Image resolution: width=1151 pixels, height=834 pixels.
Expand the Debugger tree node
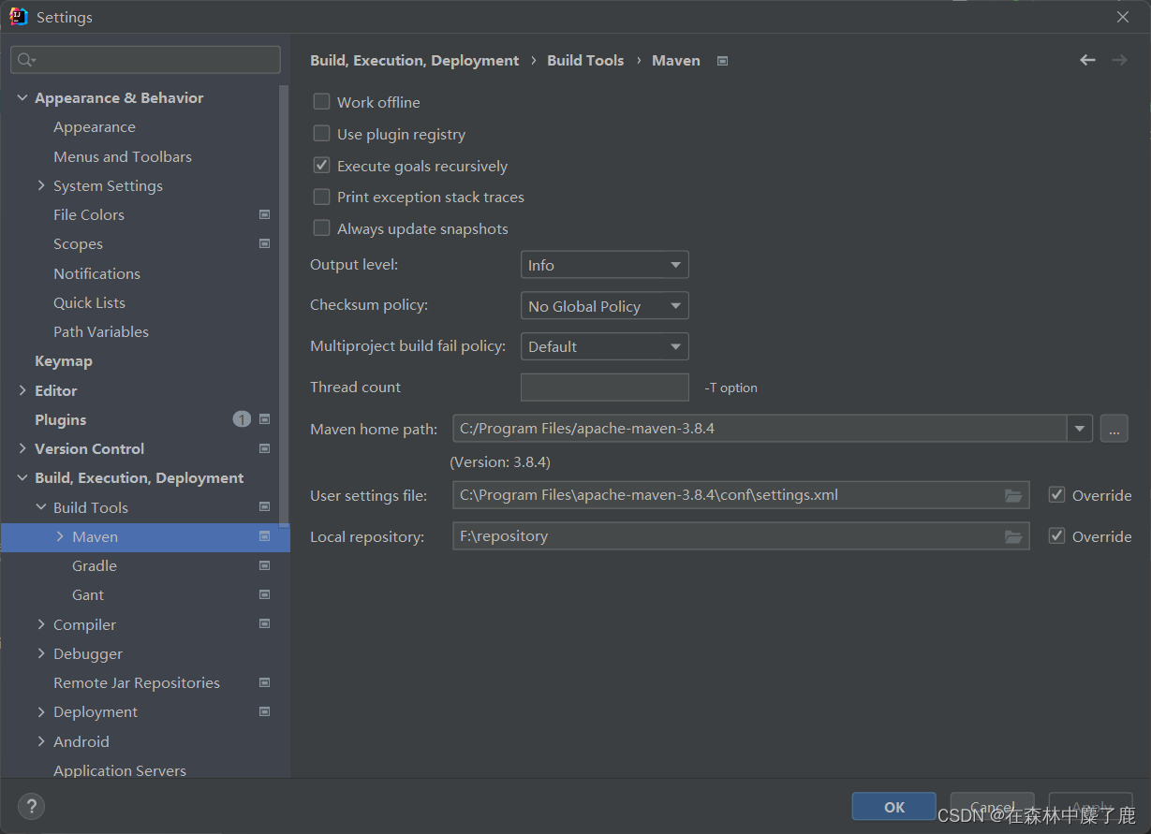(x=41, y=653)
